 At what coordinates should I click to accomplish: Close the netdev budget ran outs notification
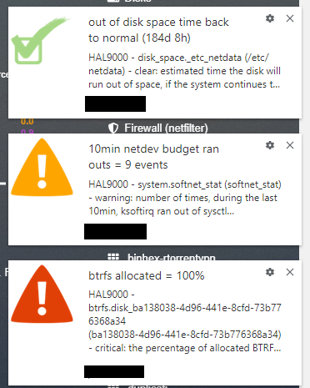tap(290, 145)
